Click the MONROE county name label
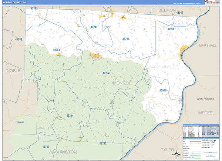Viewport: 222px width, 161px height. point(122,83)
